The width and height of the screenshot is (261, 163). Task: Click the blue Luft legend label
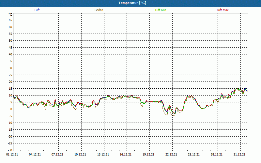point(37,10)
